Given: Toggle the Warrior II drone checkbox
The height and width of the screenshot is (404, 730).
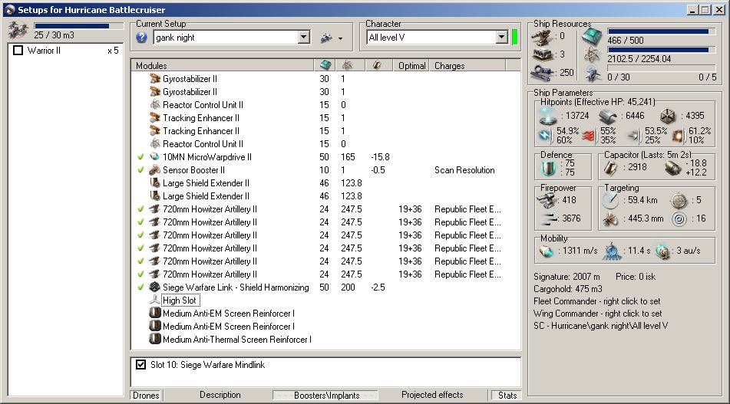Looking at the screenshot, I should coord(18,50).
